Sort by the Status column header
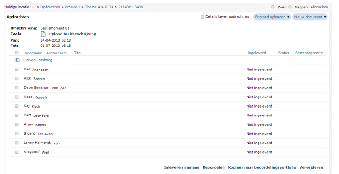The height and width of the screenshot is (174, 339). pos(283,53)
